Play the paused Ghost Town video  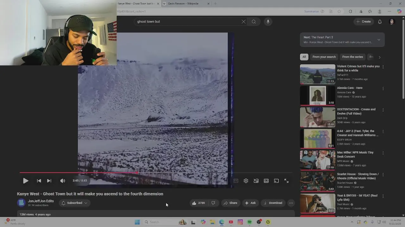coord(26,181)
